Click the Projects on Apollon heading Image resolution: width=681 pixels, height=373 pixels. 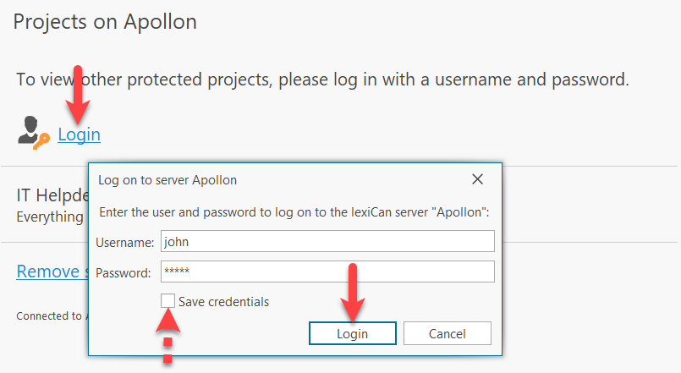pos(105,22)
